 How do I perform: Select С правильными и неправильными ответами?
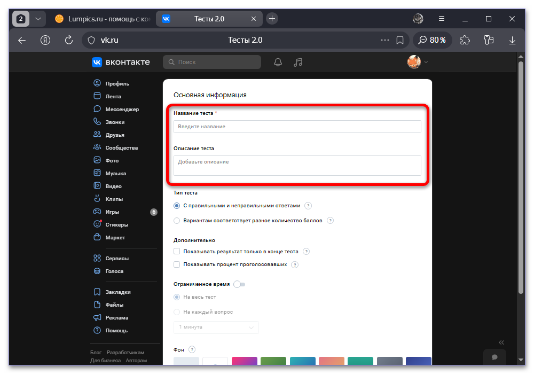pos(177,206)
